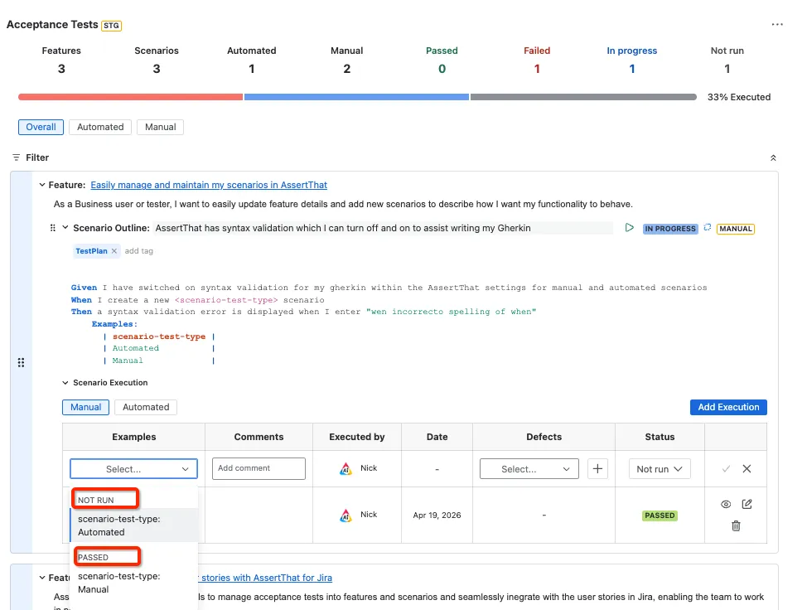Open the Not run status dropdown
807x610 pixels.
[x=660, y=469]
